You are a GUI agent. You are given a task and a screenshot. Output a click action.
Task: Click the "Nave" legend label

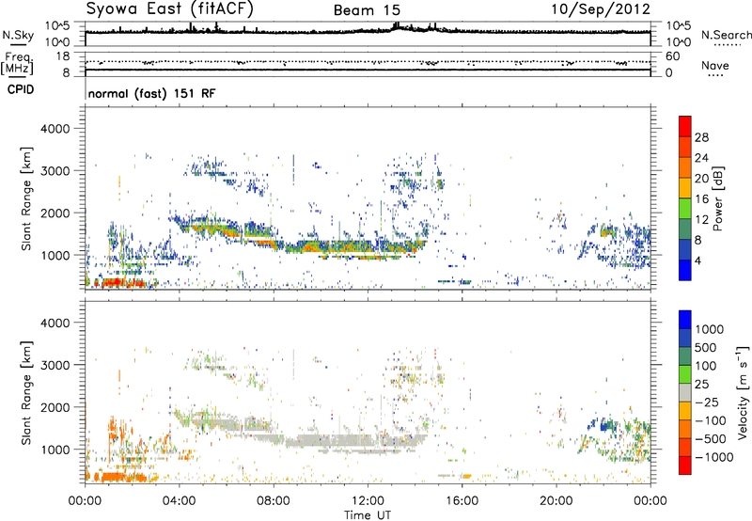[x=714, y=65]
